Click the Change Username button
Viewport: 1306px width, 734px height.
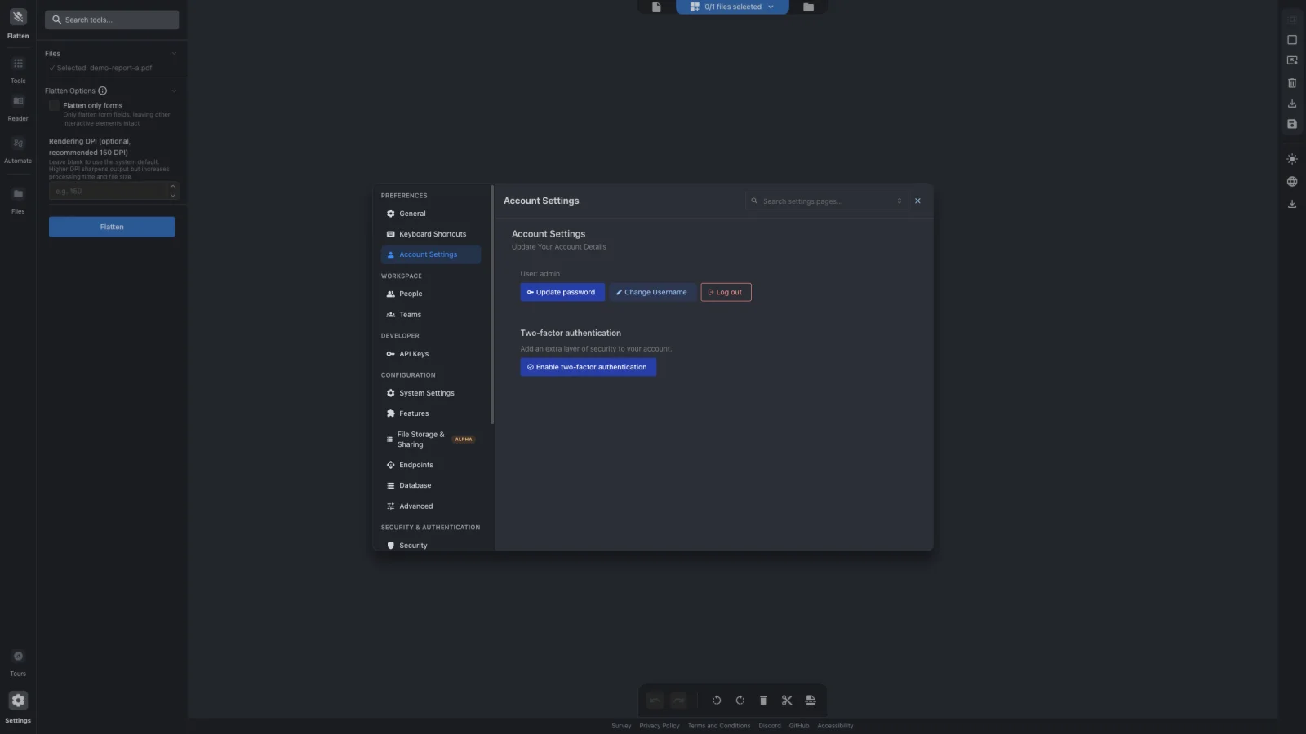point(652,292)
